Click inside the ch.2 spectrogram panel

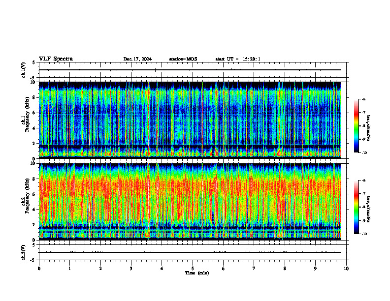(190, 202)
